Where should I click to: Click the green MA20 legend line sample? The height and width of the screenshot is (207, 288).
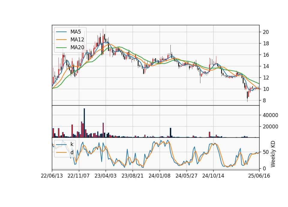point(61,48)
